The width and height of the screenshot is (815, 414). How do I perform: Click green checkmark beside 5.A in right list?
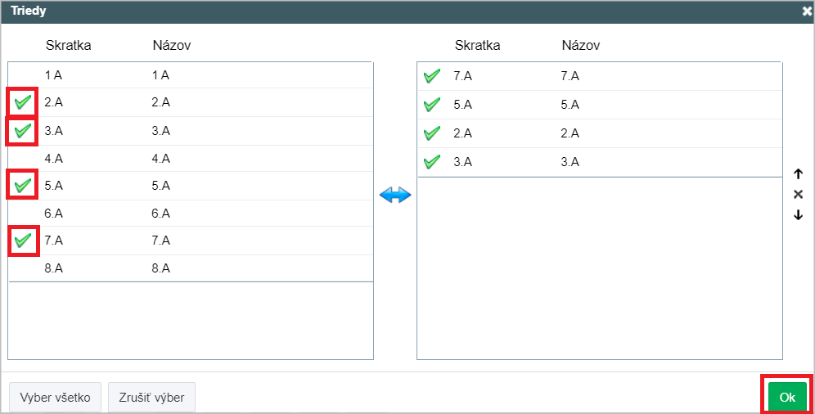click(431, 105)
